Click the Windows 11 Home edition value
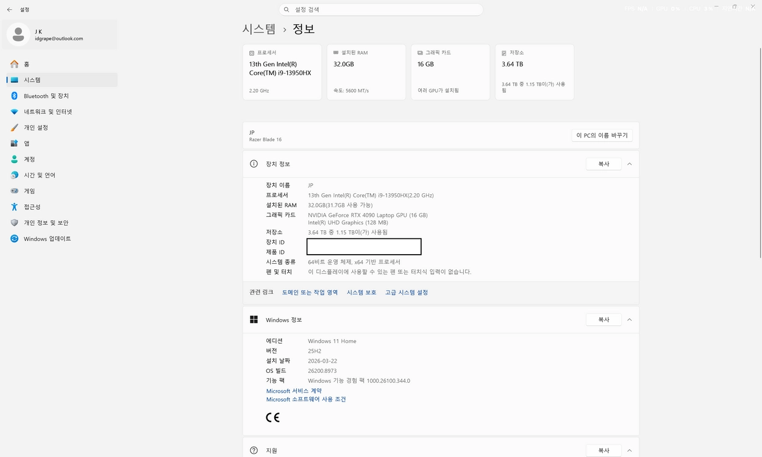 point(332,341)
